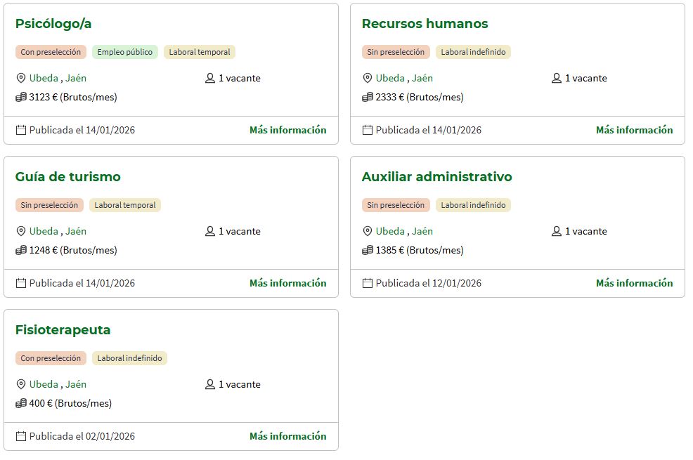This screenshot has width=693, height=460.
Task: Click Más información for Guía de turismo
Action: click(287, 283)
